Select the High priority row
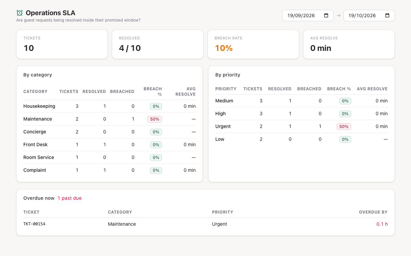The width and height of the screenshot is (411, 256). coord(301,114)
